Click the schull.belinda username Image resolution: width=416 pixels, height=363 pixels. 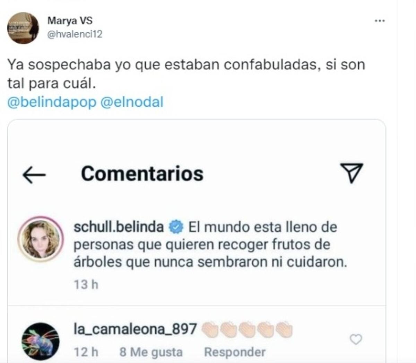(119, 227)
